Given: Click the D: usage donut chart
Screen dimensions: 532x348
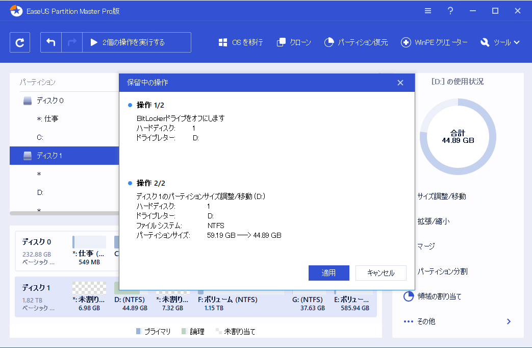Looking at the screenshot, I should click(x=458, y=137).
